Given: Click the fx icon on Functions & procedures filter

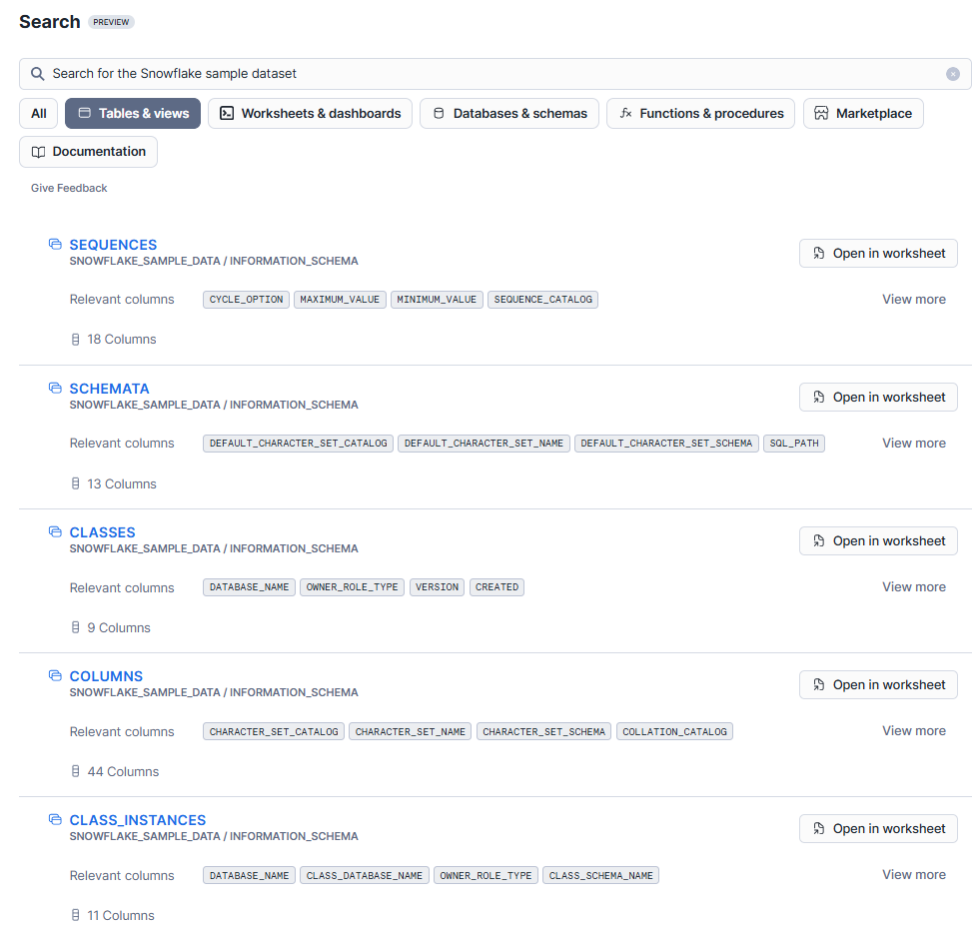Looking at the screenshot, I should point(625,113).
